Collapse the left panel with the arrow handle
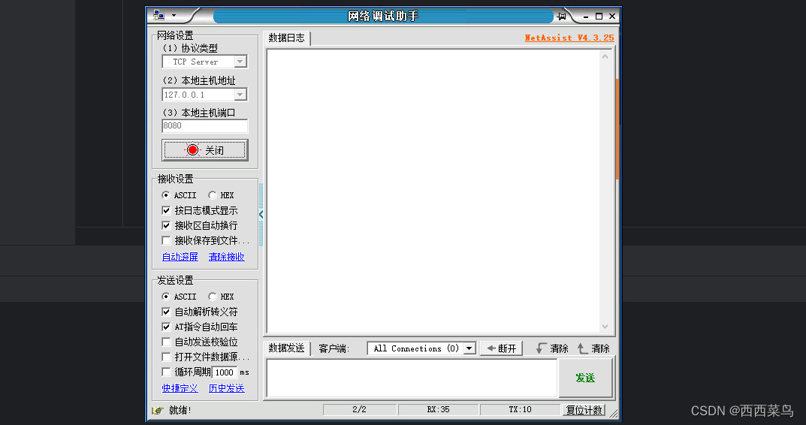Image resolution: width=806 pixels, height=425 pixels. pyautogui.click(x=261, y=214)
